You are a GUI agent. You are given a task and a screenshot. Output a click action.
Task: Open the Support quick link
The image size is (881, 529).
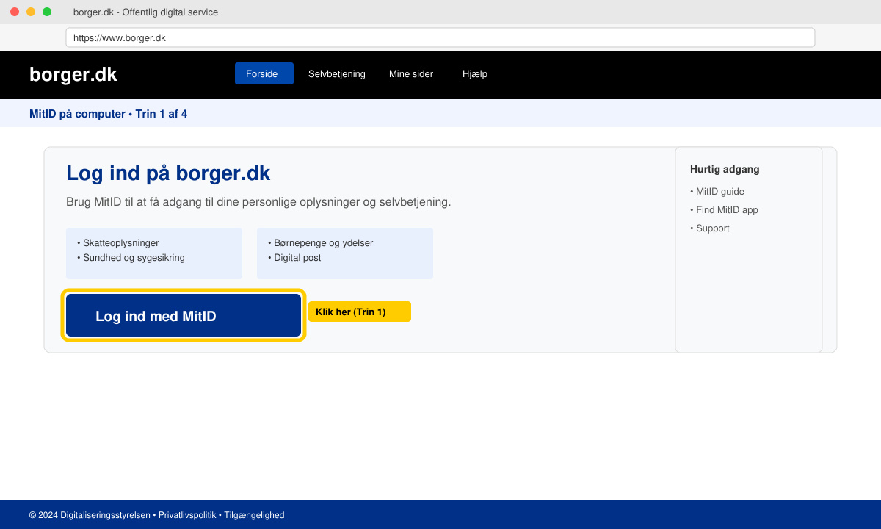tap(710, 228)
